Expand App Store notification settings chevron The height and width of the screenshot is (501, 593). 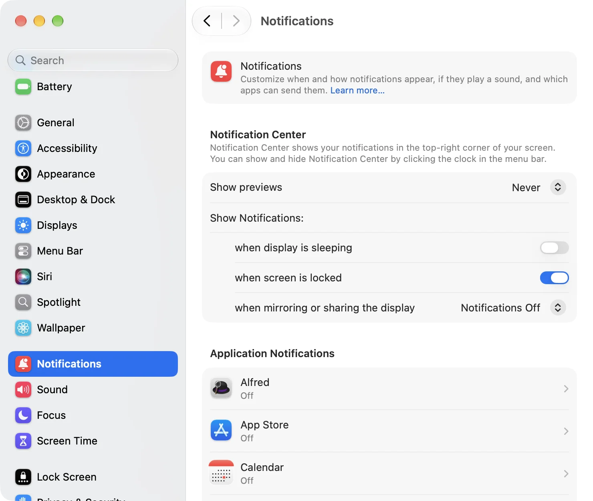pyautogui.click(x=566, y=431)
